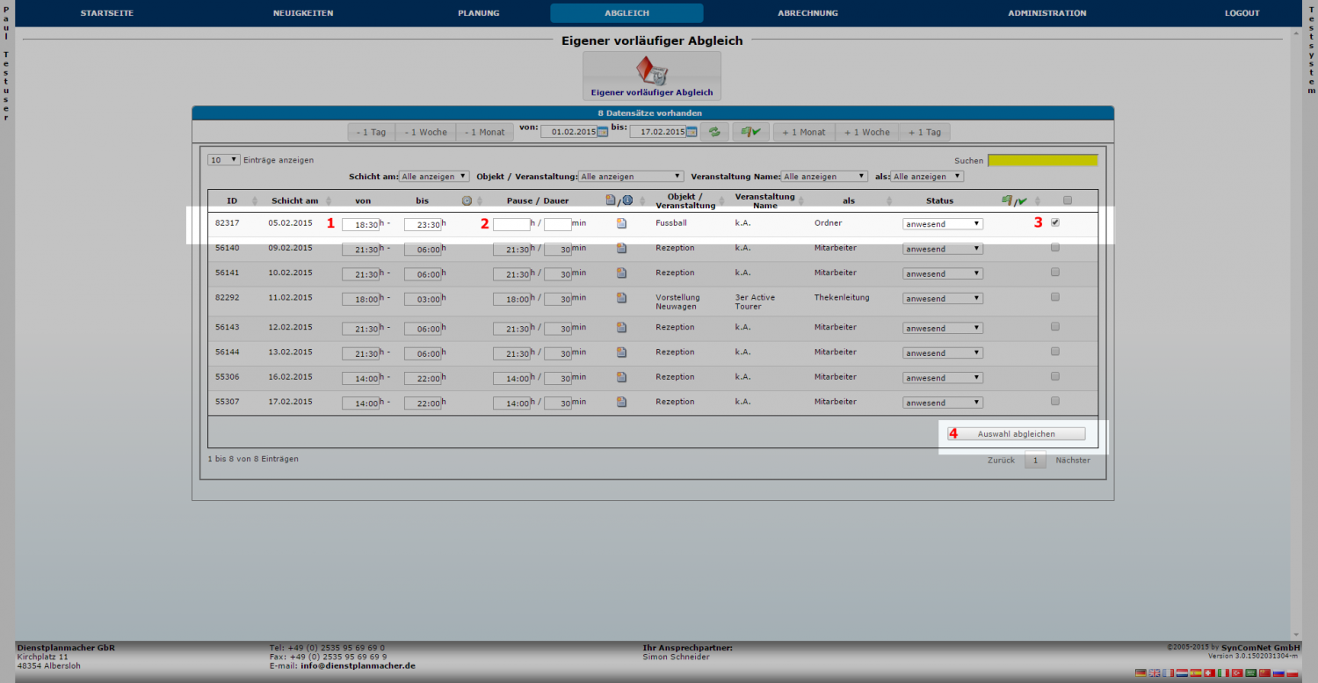Image resolution: width=1318 pixels, height=683 pixels.
Task: Open Status dropdown for shift 55307
Action: [x=943, y=403]
